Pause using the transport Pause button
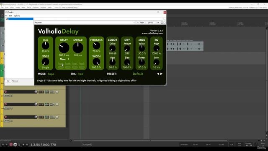Image resolution: width=268 pixels, height=151 pixels. [27, 145]
